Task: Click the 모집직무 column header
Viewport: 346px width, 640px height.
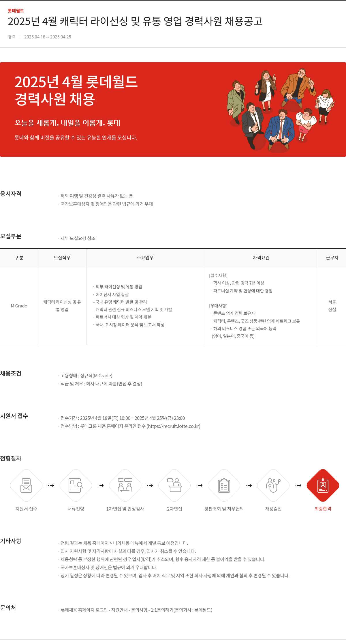Action: click(62, 258)
